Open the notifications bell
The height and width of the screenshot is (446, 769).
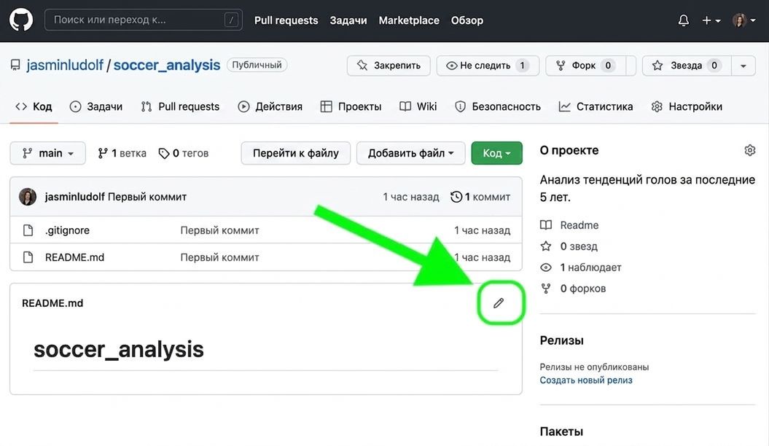point(683,20)
